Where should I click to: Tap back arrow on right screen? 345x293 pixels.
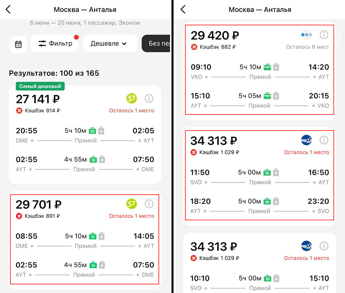tap(183, 9)
